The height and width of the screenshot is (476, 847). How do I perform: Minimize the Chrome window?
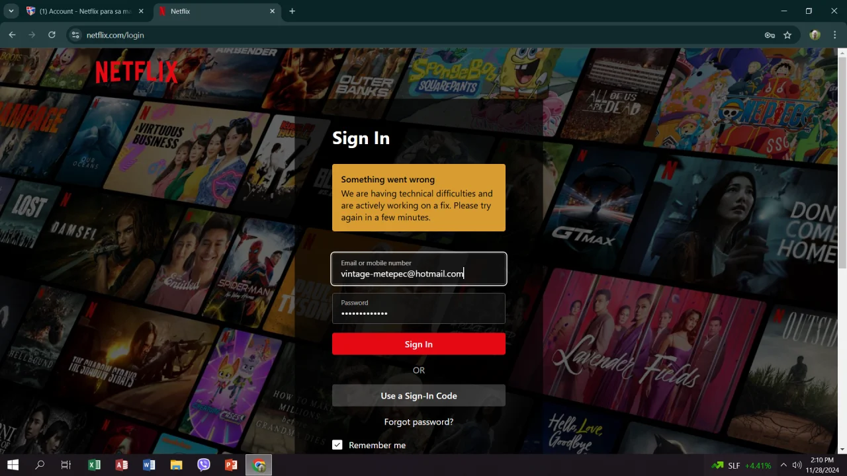click(x=784, y=11)
